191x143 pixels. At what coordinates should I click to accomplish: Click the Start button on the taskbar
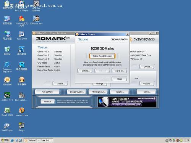point(5,140)
